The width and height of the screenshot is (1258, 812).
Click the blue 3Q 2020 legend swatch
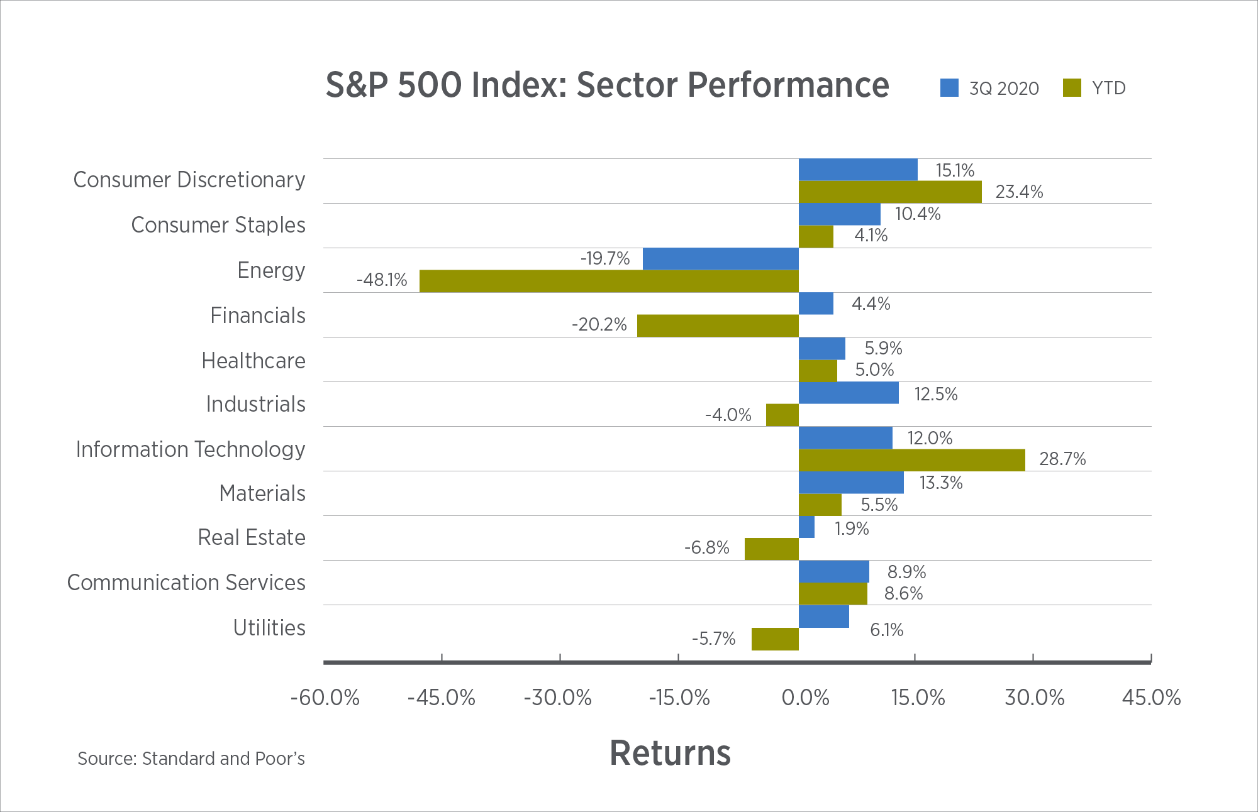coord(949,88)
